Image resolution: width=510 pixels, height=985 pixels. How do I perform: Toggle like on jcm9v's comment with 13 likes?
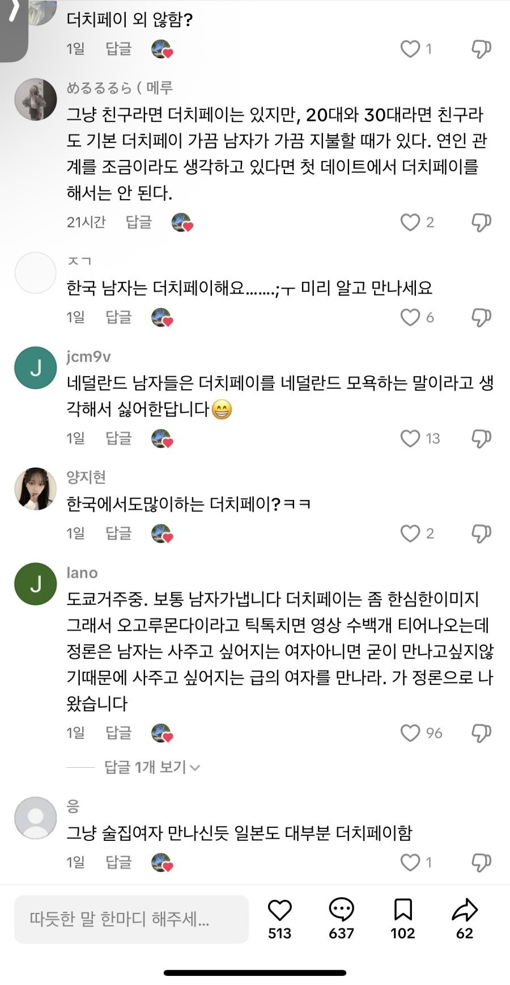point(410,438)
